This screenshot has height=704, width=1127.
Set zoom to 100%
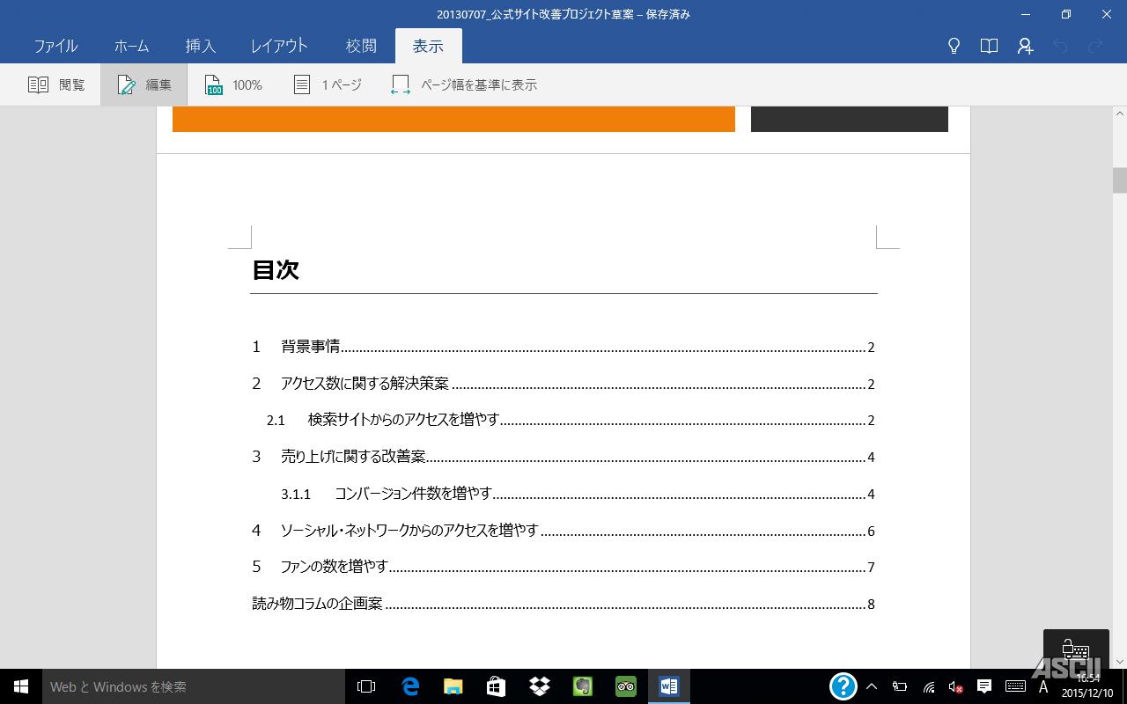pos(233,84)
